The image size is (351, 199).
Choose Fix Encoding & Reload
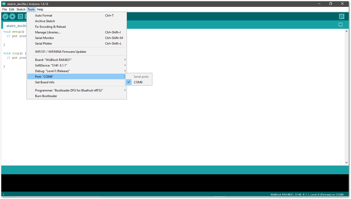click(x=77, y=27)
